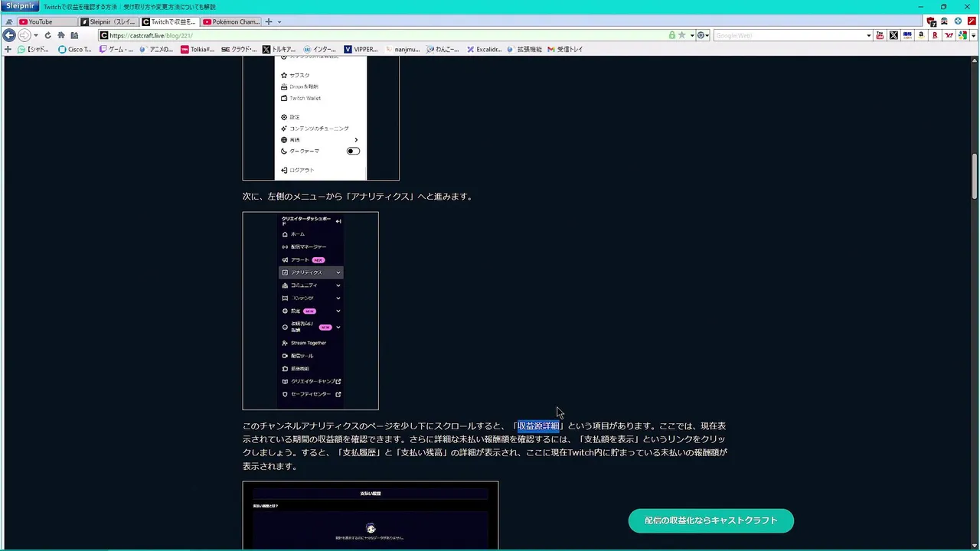Open the home page icon
This screenshot has width=980, height=551.
tap(61, 35)
